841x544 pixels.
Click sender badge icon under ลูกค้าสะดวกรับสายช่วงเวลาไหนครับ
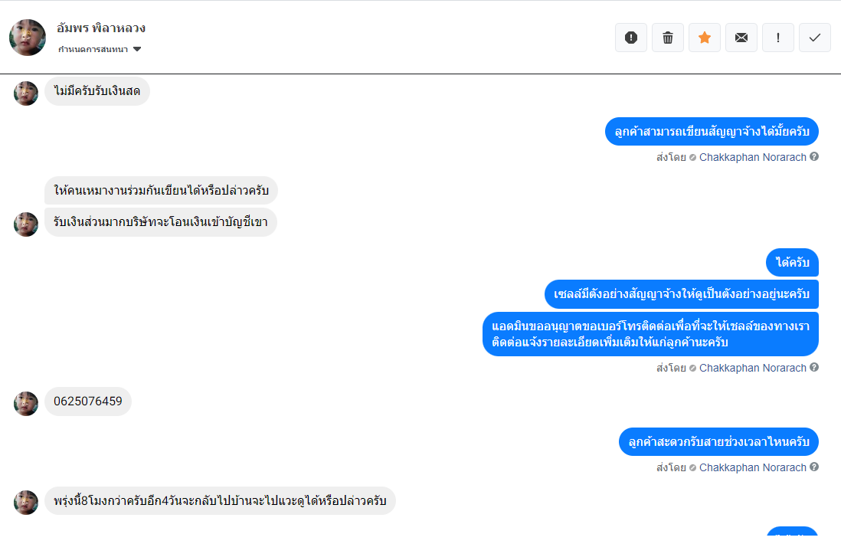click(692, 467)
